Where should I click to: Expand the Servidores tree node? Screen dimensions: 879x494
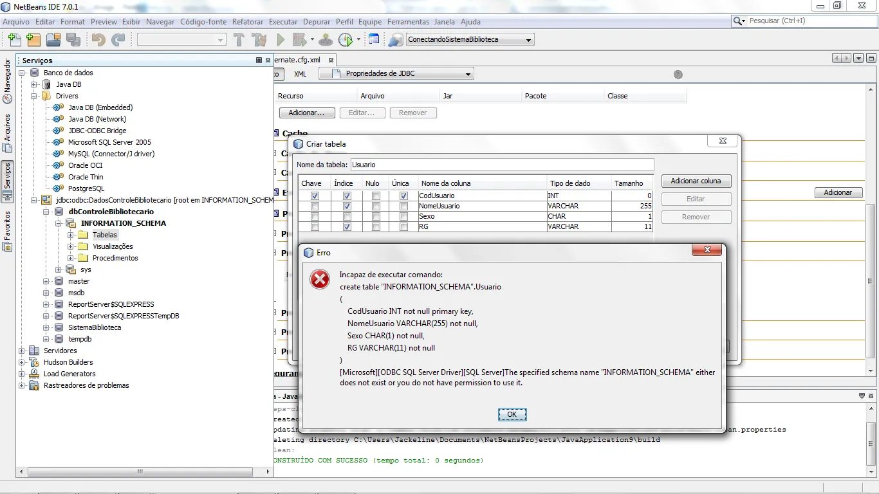click(x=22, y=351)
